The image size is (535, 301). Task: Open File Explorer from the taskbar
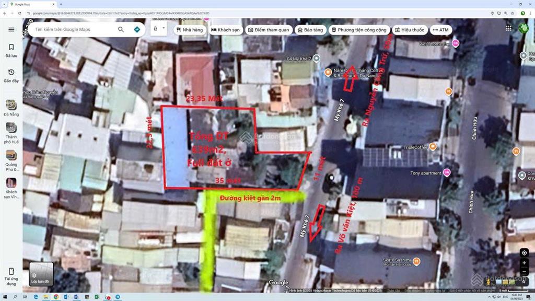46,297
